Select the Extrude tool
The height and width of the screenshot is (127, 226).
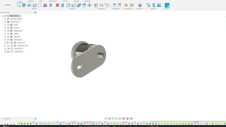point(24,5)
